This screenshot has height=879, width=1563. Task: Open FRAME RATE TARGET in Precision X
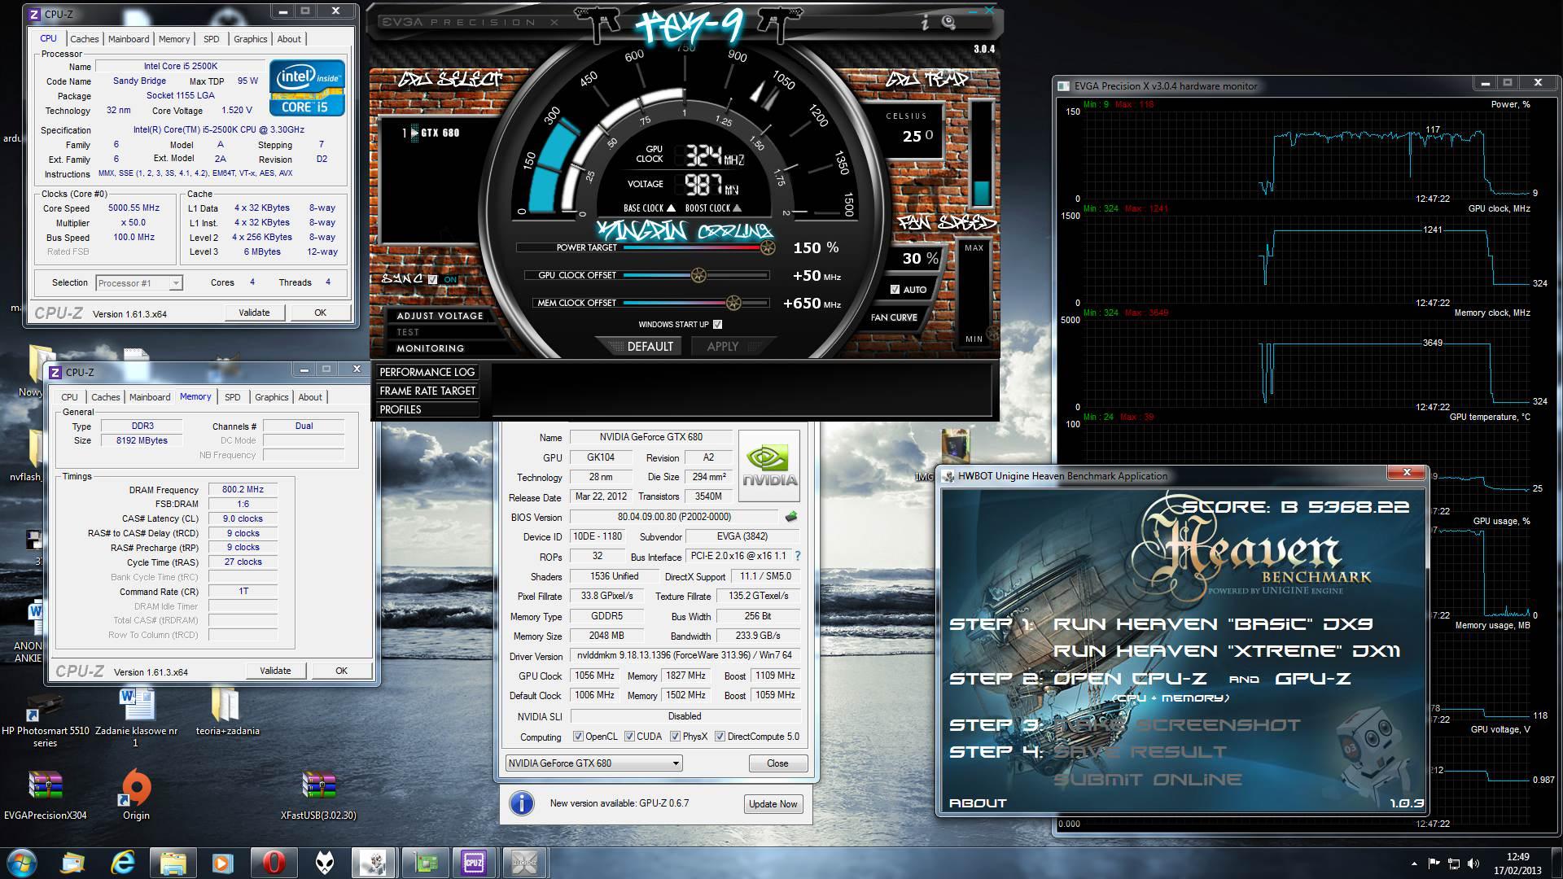pos(427,391)
